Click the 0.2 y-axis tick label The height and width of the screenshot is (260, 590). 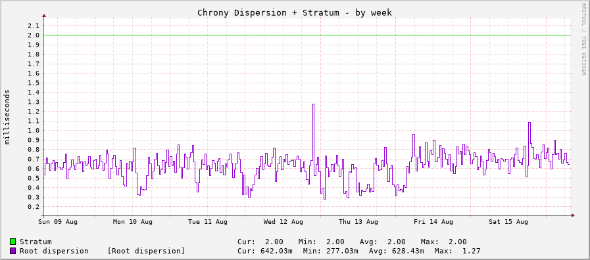pos(34,207)
